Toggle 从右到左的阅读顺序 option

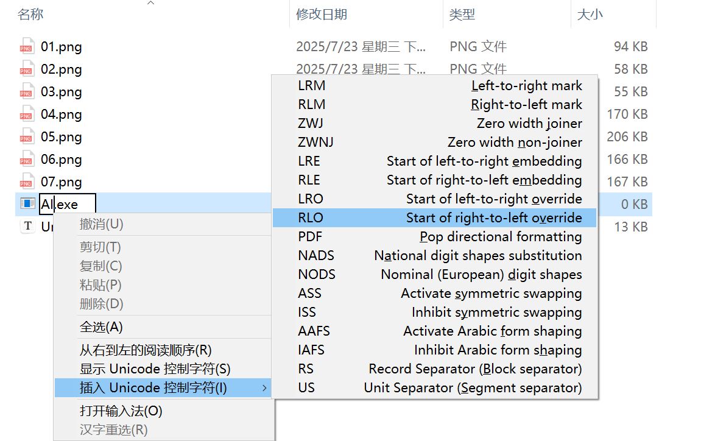[146, 350]
